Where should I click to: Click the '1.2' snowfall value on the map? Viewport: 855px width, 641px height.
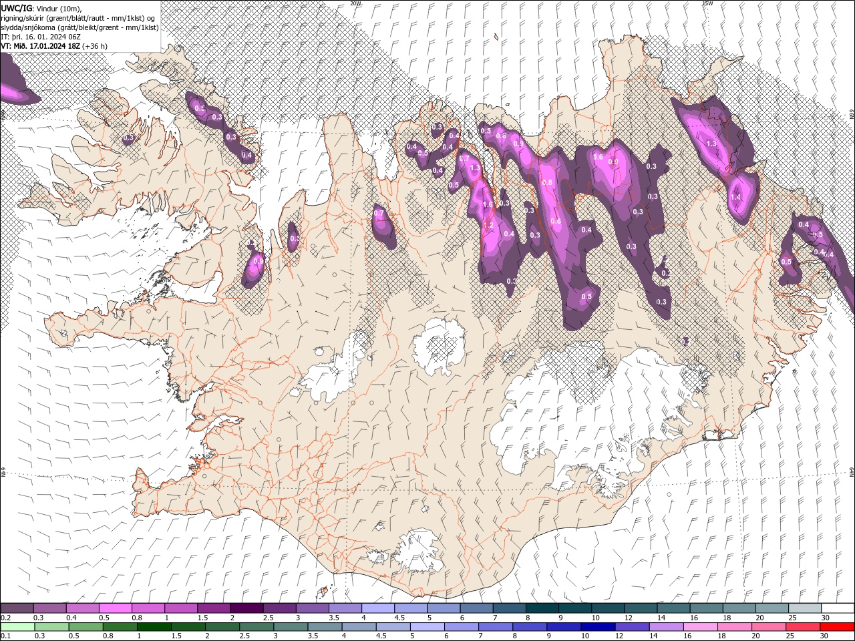[488, 226]
